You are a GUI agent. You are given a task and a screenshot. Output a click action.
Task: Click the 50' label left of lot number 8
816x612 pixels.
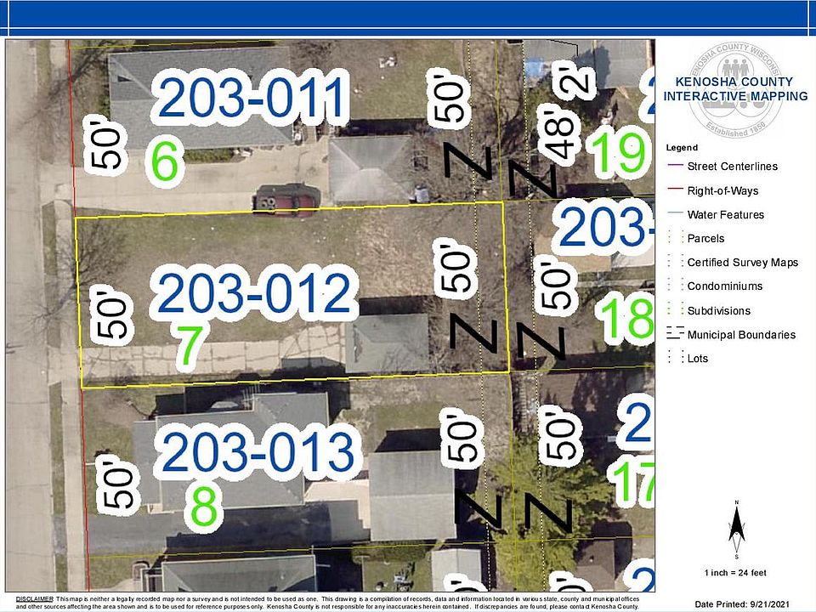(x=120, y=484)
